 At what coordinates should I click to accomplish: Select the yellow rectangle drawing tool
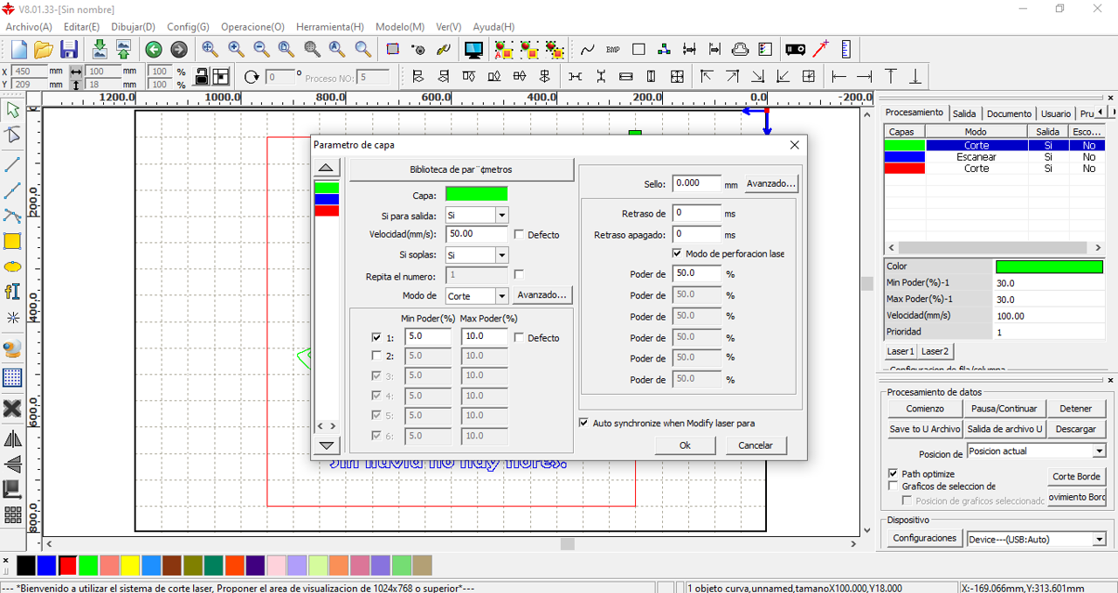point(12,242)
